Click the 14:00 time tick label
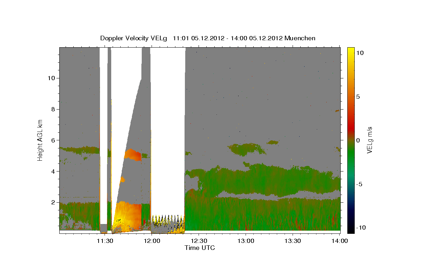 coord(340,241)
